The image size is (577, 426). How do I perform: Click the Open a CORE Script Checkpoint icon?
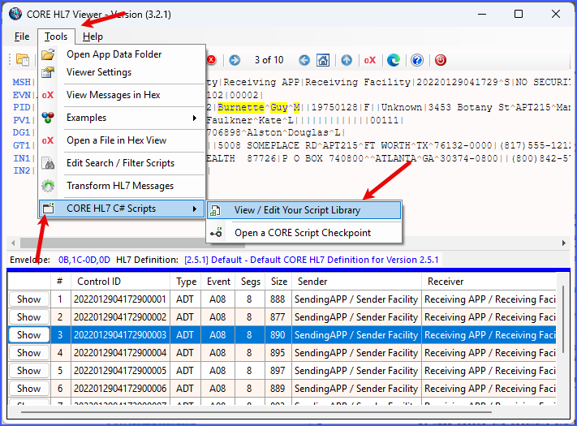[x=217, y=233]
